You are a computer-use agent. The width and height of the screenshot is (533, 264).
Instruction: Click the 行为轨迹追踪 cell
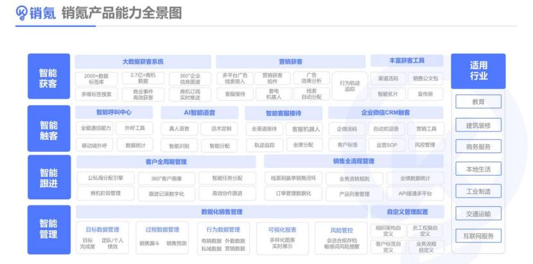(x=350, y=86)
